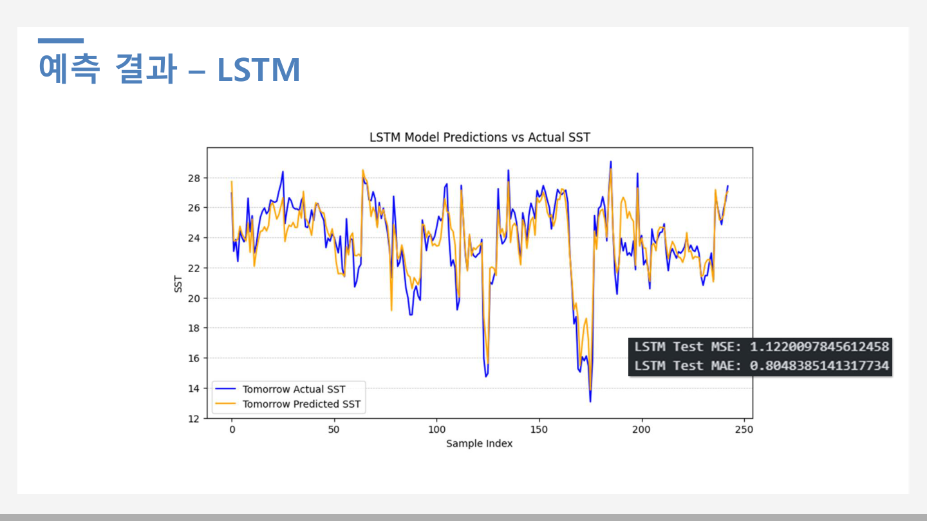Click the x-axis tick label 50
Image resolution: width=927 pixels, height=521 pixels.
pos(334,429)
